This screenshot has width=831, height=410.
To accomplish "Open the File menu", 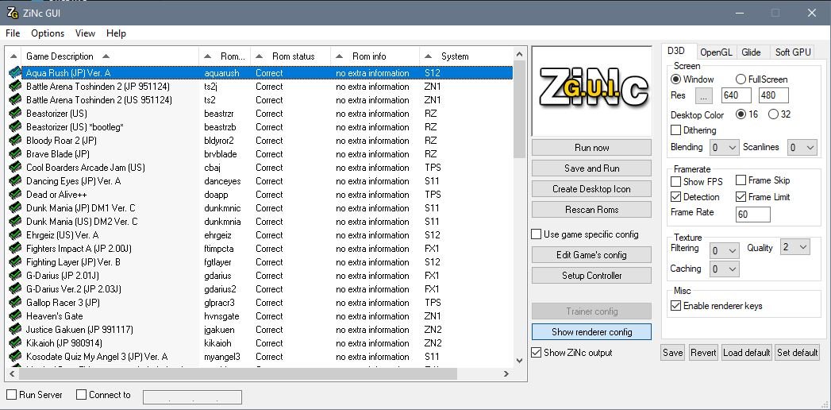I will (13, 33).
